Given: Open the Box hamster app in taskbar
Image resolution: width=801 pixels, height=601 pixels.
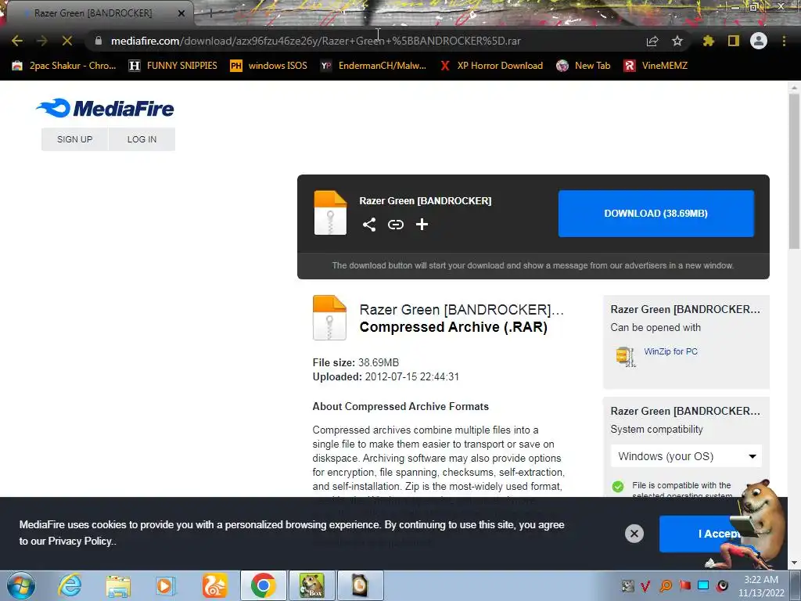Looking at the screenshot, I should click(311, 585).
